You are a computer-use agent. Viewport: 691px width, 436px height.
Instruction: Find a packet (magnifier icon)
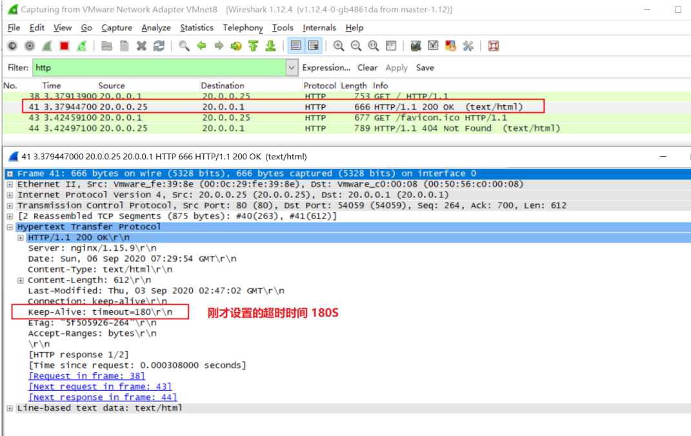tap(185, 46)
